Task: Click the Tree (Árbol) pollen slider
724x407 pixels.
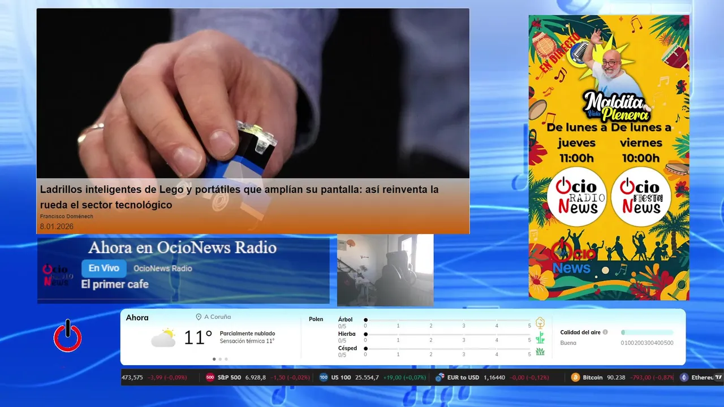Action: tap(448, 320)
